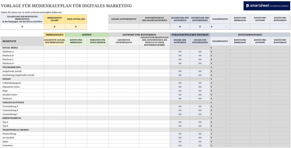
Task: Click the 'MEDIENTYP' column header
Action: (x=22, y=41)
